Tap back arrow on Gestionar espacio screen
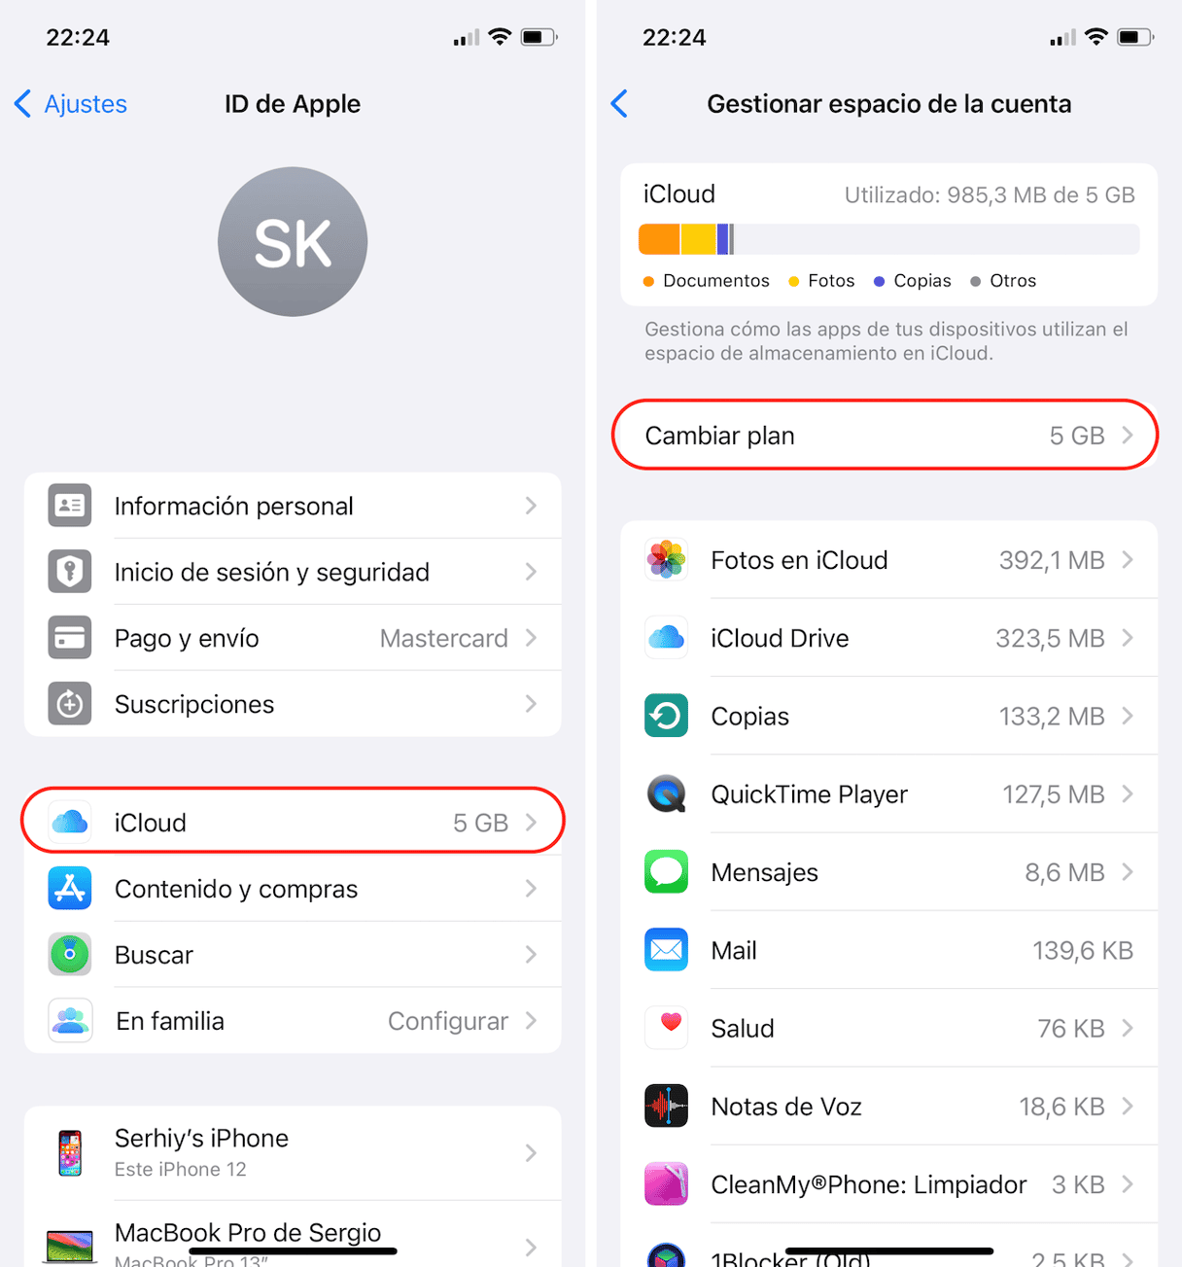The height and width of the screenshot is (1267, 1182). point(620,104)
